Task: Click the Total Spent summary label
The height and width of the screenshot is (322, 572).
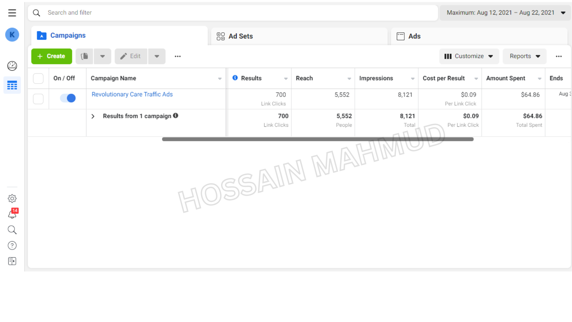Action: click(x=529, y=125)
